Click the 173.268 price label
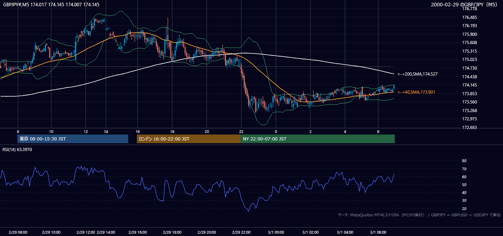 (470, 111)
